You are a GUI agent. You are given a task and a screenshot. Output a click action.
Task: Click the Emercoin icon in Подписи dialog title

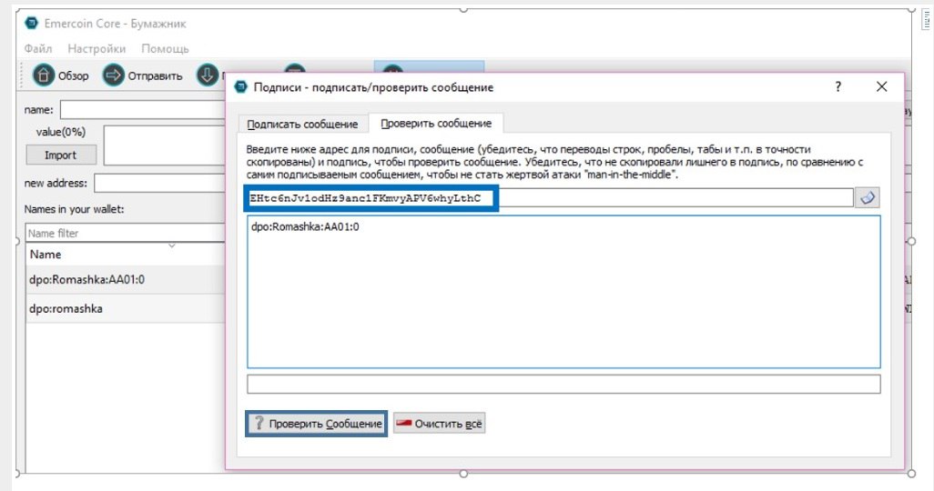click(240, 87)
